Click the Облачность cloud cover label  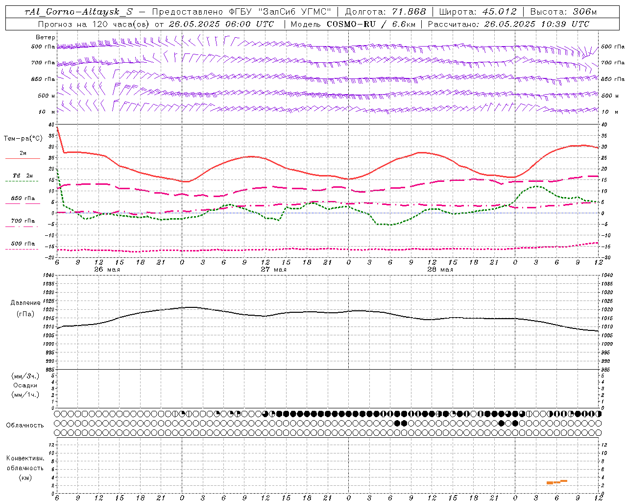(25, 425)
